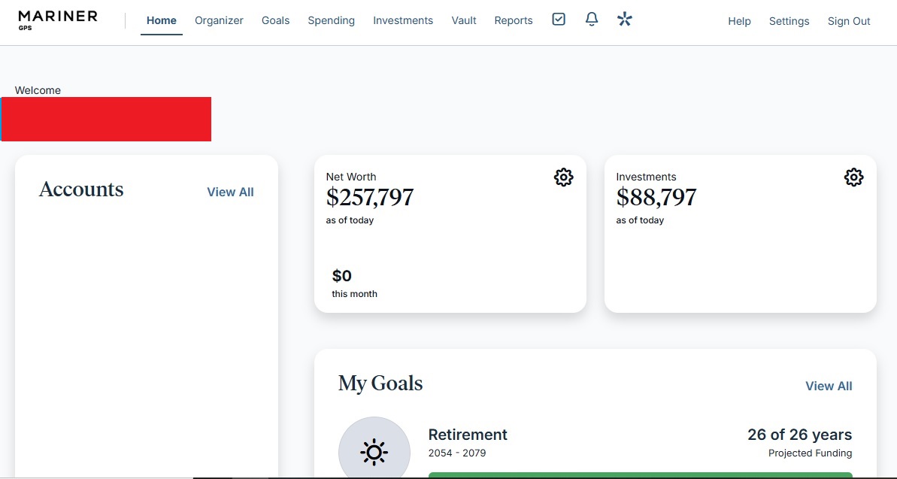The width and height of the screenshot is (897, 479).
Task: Select the Retirement goal title
Action: click(468, 435)
